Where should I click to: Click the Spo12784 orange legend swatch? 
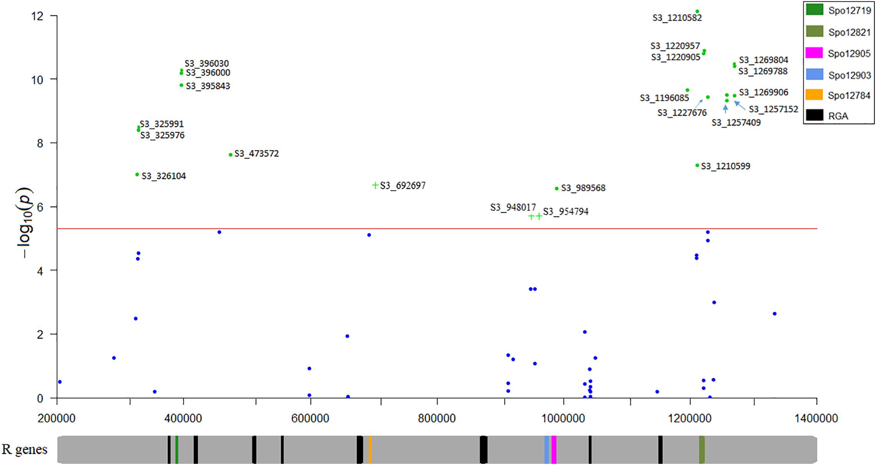[815, 95]
